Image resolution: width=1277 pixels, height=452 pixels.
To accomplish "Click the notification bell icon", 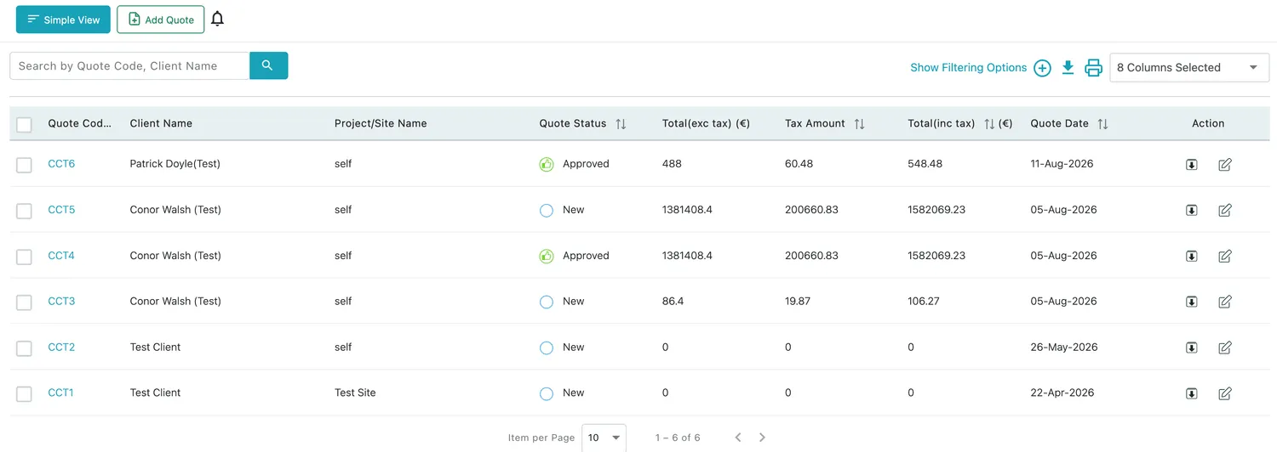I will pyautogui.click(x=218, y=19).
